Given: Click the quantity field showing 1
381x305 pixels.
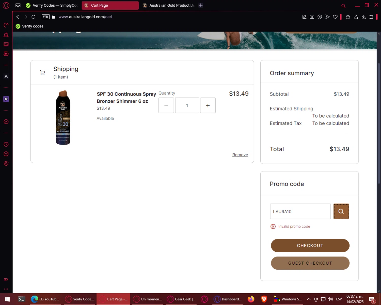Looking at the screenshot, I should (187, 105).
